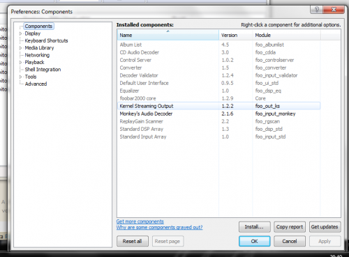Click the Reset page button
The height and width of the screenshot is (257, 349).
coord(168,241)
